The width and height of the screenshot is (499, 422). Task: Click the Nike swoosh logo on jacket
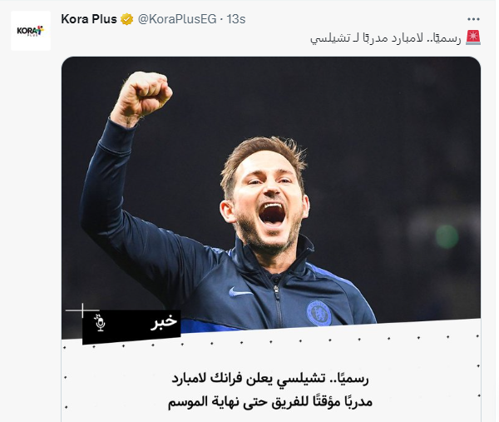(240, 291)
